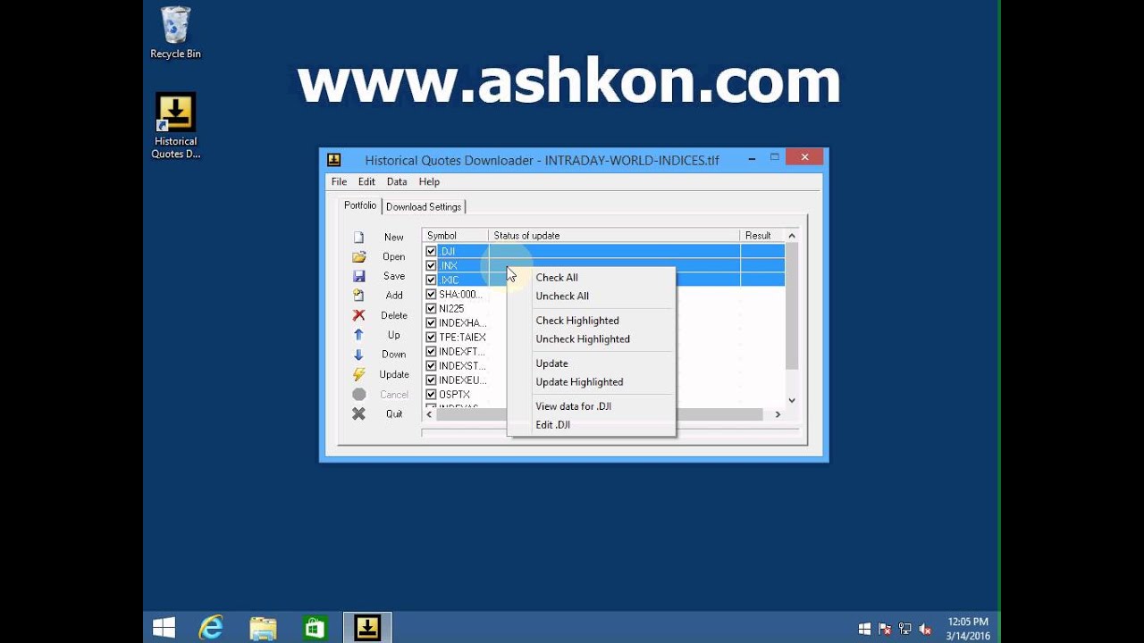Image resolution: width=1144 pixels, height=643 pixels.
Task: Click the vertical scrollbar down arrow
Action: coord(792,401)
